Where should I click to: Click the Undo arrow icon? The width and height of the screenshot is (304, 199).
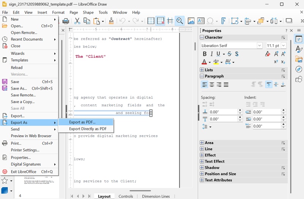[x=122, y=21]
